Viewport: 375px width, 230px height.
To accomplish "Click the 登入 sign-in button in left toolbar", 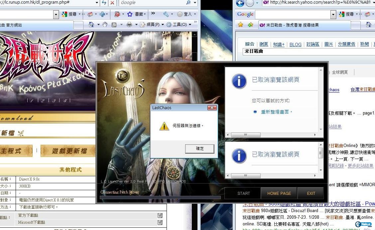I will [x=185, y=14].
